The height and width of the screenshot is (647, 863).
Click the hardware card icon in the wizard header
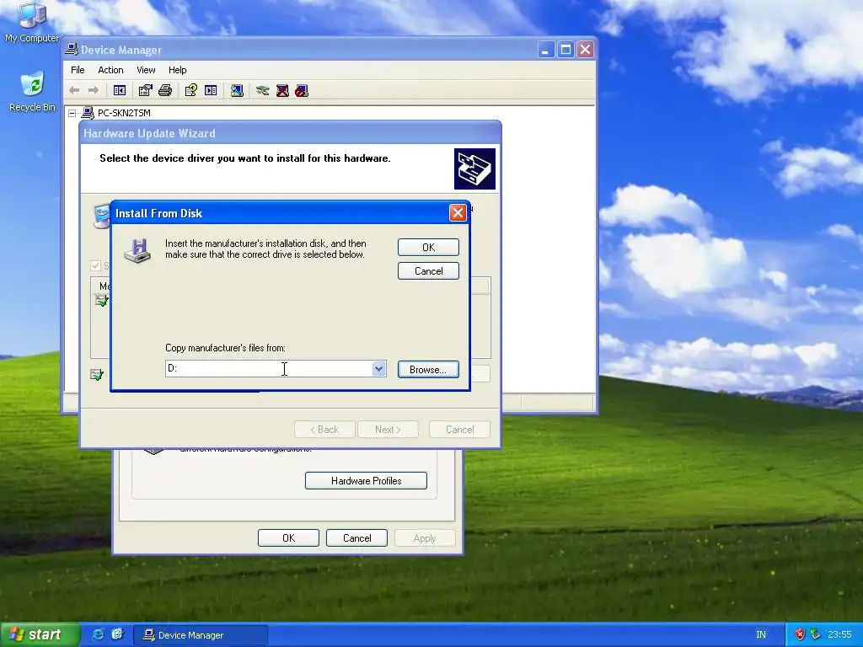[x=474, y=168]
